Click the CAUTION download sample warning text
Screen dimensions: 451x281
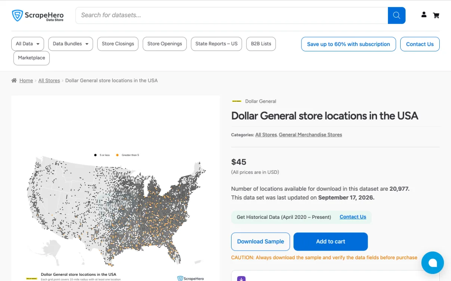[324, 258]
